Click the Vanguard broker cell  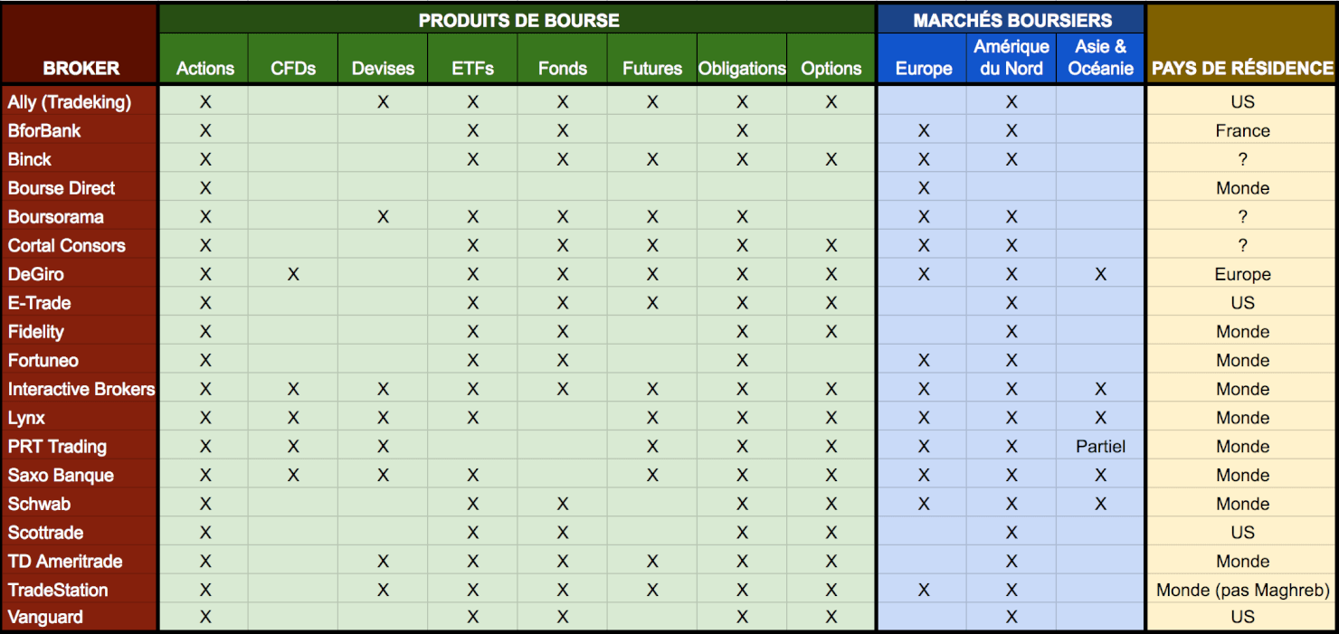coord(81,617)
